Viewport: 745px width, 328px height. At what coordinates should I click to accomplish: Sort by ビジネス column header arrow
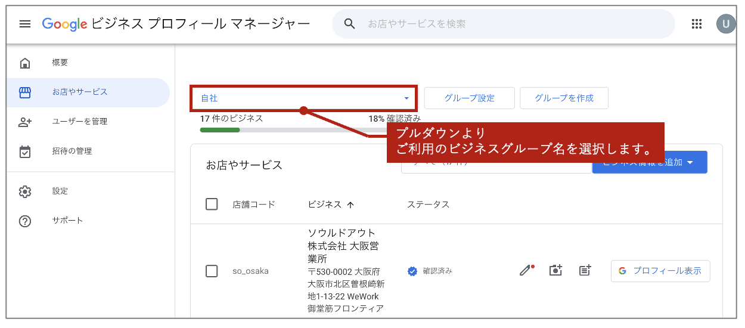pyautogui.click(x=350, y=205)
